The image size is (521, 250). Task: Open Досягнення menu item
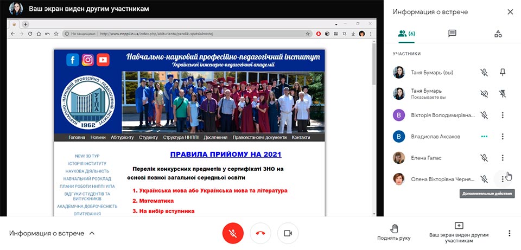click(x=215, y=137)
